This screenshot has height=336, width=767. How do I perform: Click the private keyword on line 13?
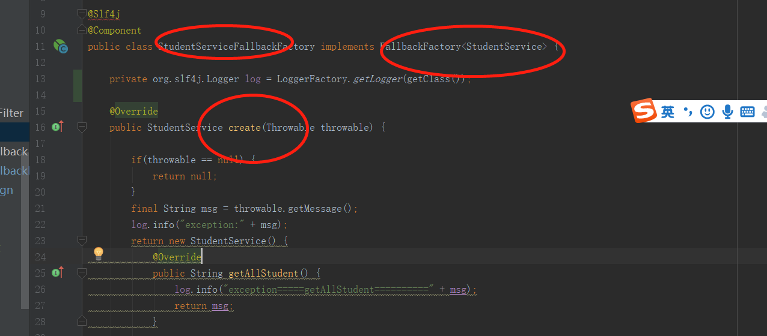(x=128, y=79)
